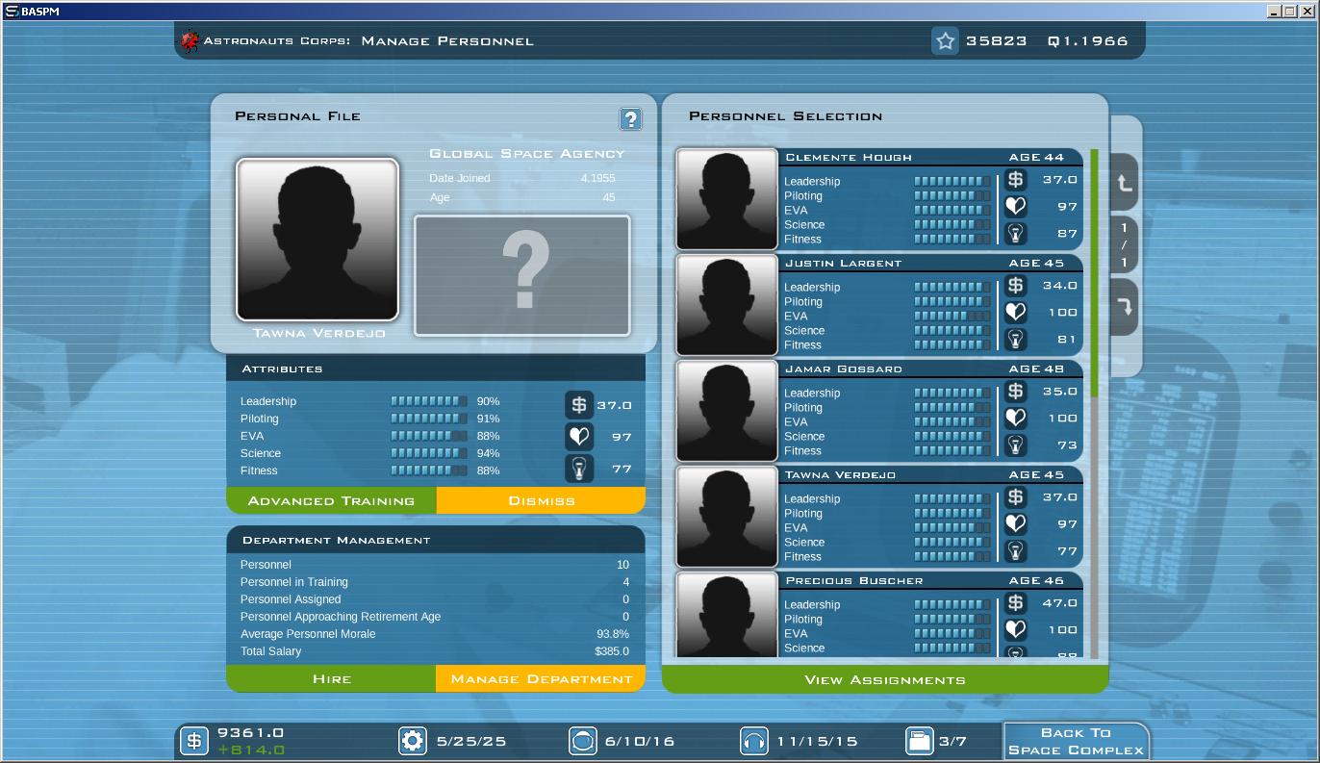Click the dollar icon on Jamar Gossard's card
The height and width of the screenshot is (763, 1320).
coord(1015,392)
